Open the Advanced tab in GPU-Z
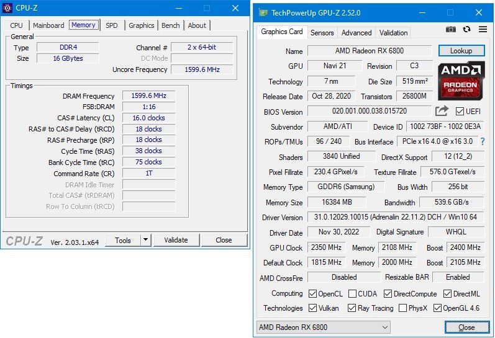Viewport: 495px width, 338px height. click(x=356, y=33)
